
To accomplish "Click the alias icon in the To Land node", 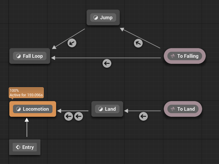I will (173, 109).
